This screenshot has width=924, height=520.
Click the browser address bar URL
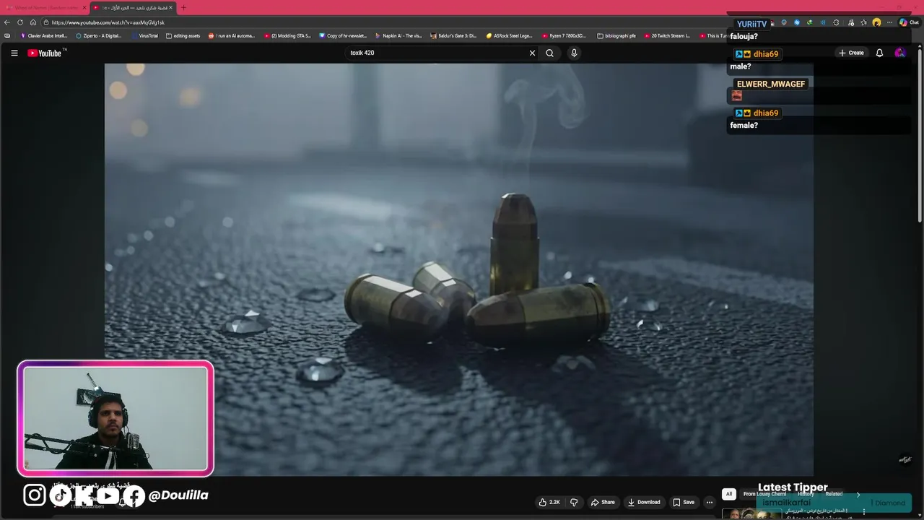(x=108, y=22)
